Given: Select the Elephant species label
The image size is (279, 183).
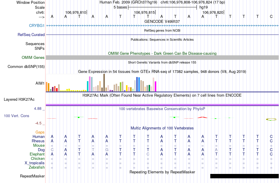Looking at the screenshot, I should [x=37, y=154].
